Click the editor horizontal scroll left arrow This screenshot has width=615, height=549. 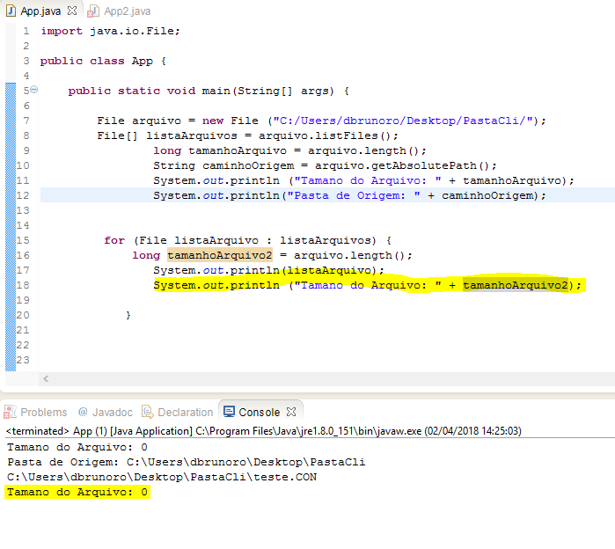coord(46,378)
